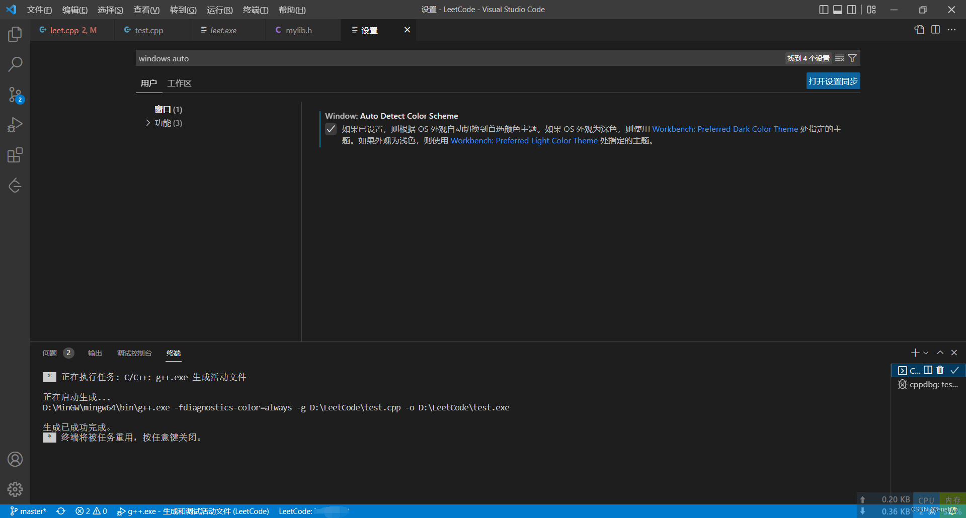Toggle Auto Detect Color Scheme checkbox

[x=331, y=129]
